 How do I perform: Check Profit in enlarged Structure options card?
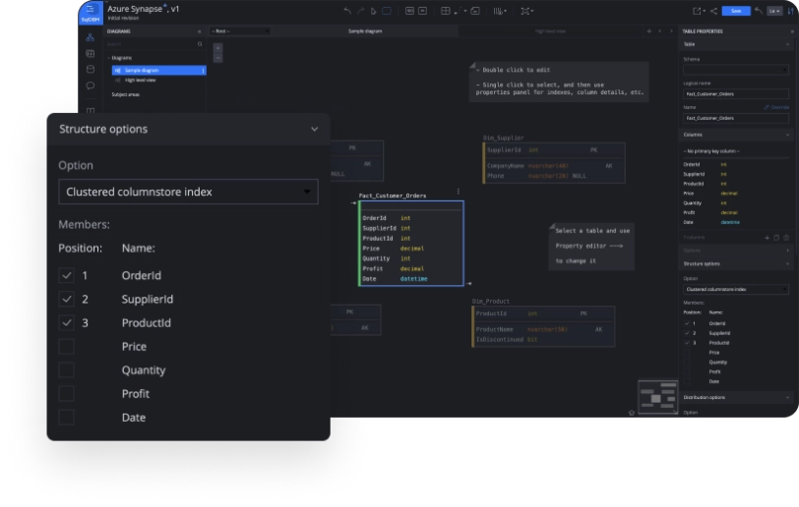click(66, 393)
